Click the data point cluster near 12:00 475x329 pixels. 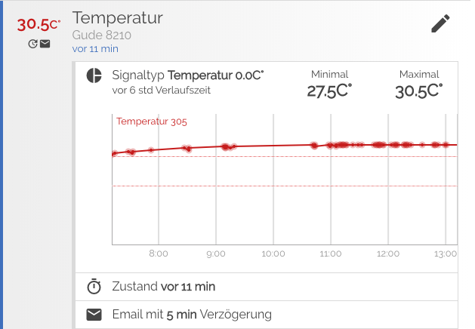379,145
